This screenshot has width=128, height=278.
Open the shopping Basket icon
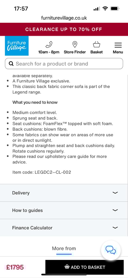(97, 45)
